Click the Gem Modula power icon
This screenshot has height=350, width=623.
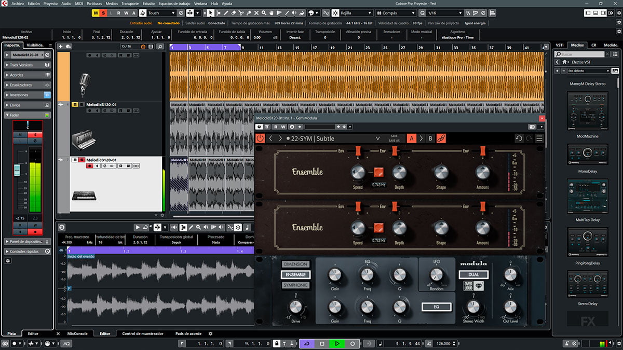point(260,138)
